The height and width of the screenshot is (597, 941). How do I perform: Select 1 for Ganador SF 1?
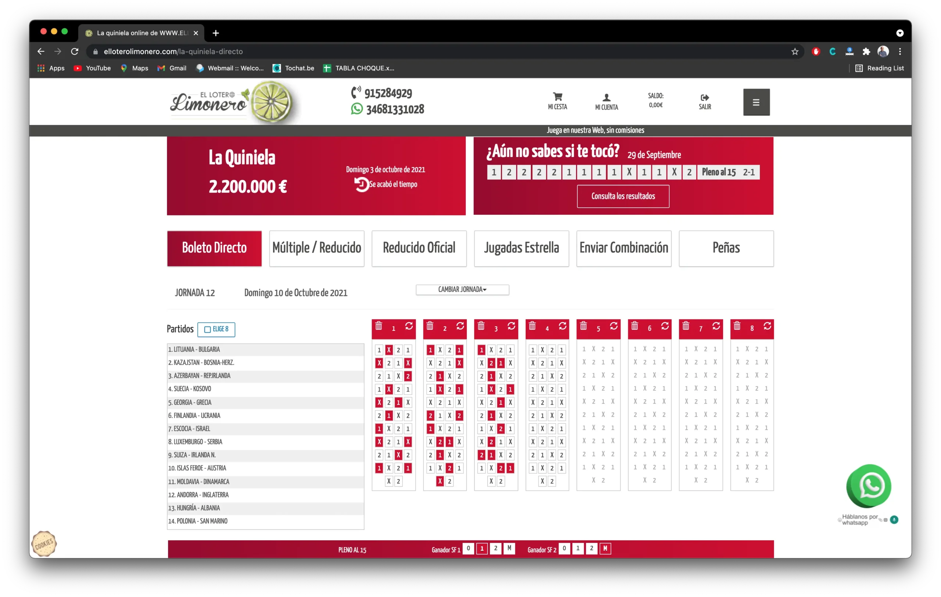(482, 548)
